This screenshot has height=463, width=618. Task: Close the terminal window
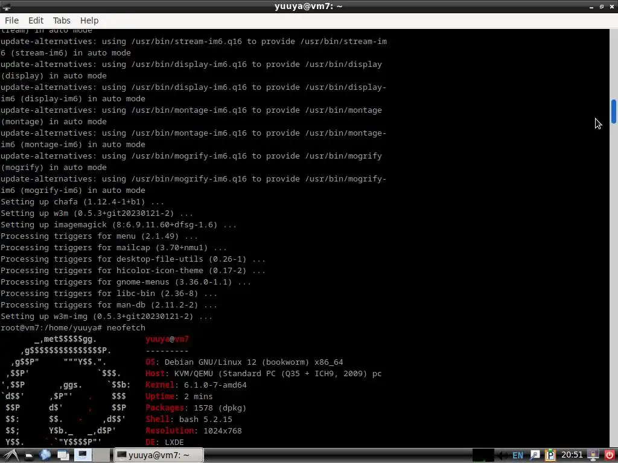612,7
